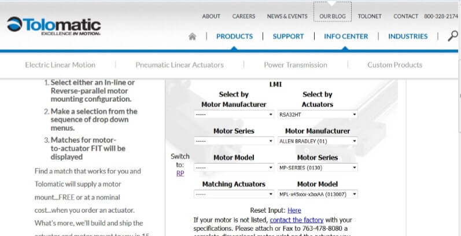Open the Tolonet link
Viewport: 461px width, 236px height.
tap(370, 16)
